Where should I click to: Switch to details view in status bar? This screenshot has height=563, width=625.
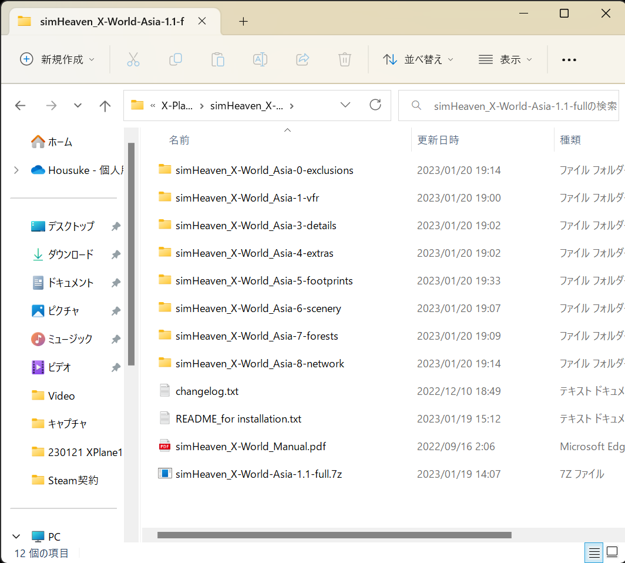pyautogui.click(x=594, y=552)
